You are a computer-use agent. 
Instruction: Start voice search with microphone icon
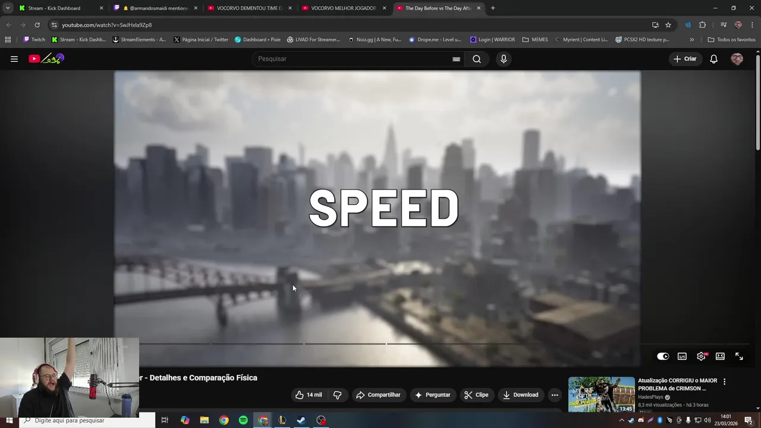coord(504,59)
